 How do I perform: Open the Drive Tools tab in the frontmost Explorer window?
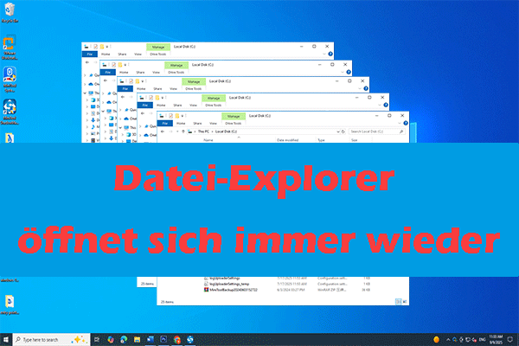coord(233,123)
